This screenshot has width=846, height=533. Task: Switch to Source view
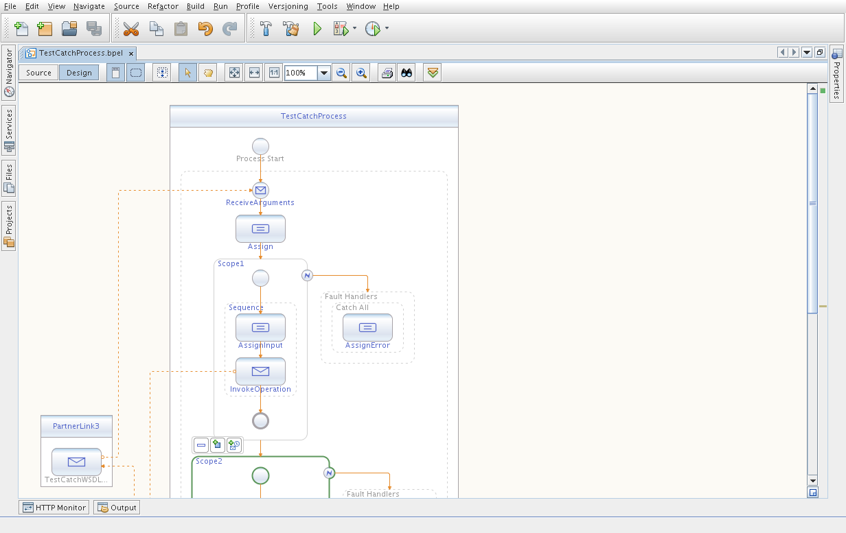38,73
